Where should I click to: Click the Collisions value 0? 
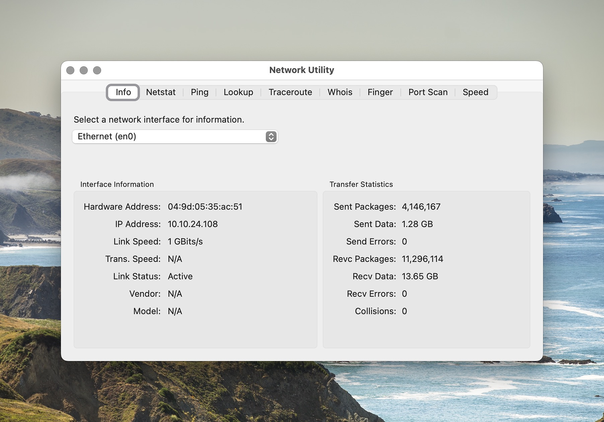point(404,311)
